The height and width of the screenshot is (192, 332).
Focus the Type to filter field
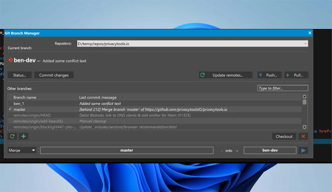click(x=283, y=88)
